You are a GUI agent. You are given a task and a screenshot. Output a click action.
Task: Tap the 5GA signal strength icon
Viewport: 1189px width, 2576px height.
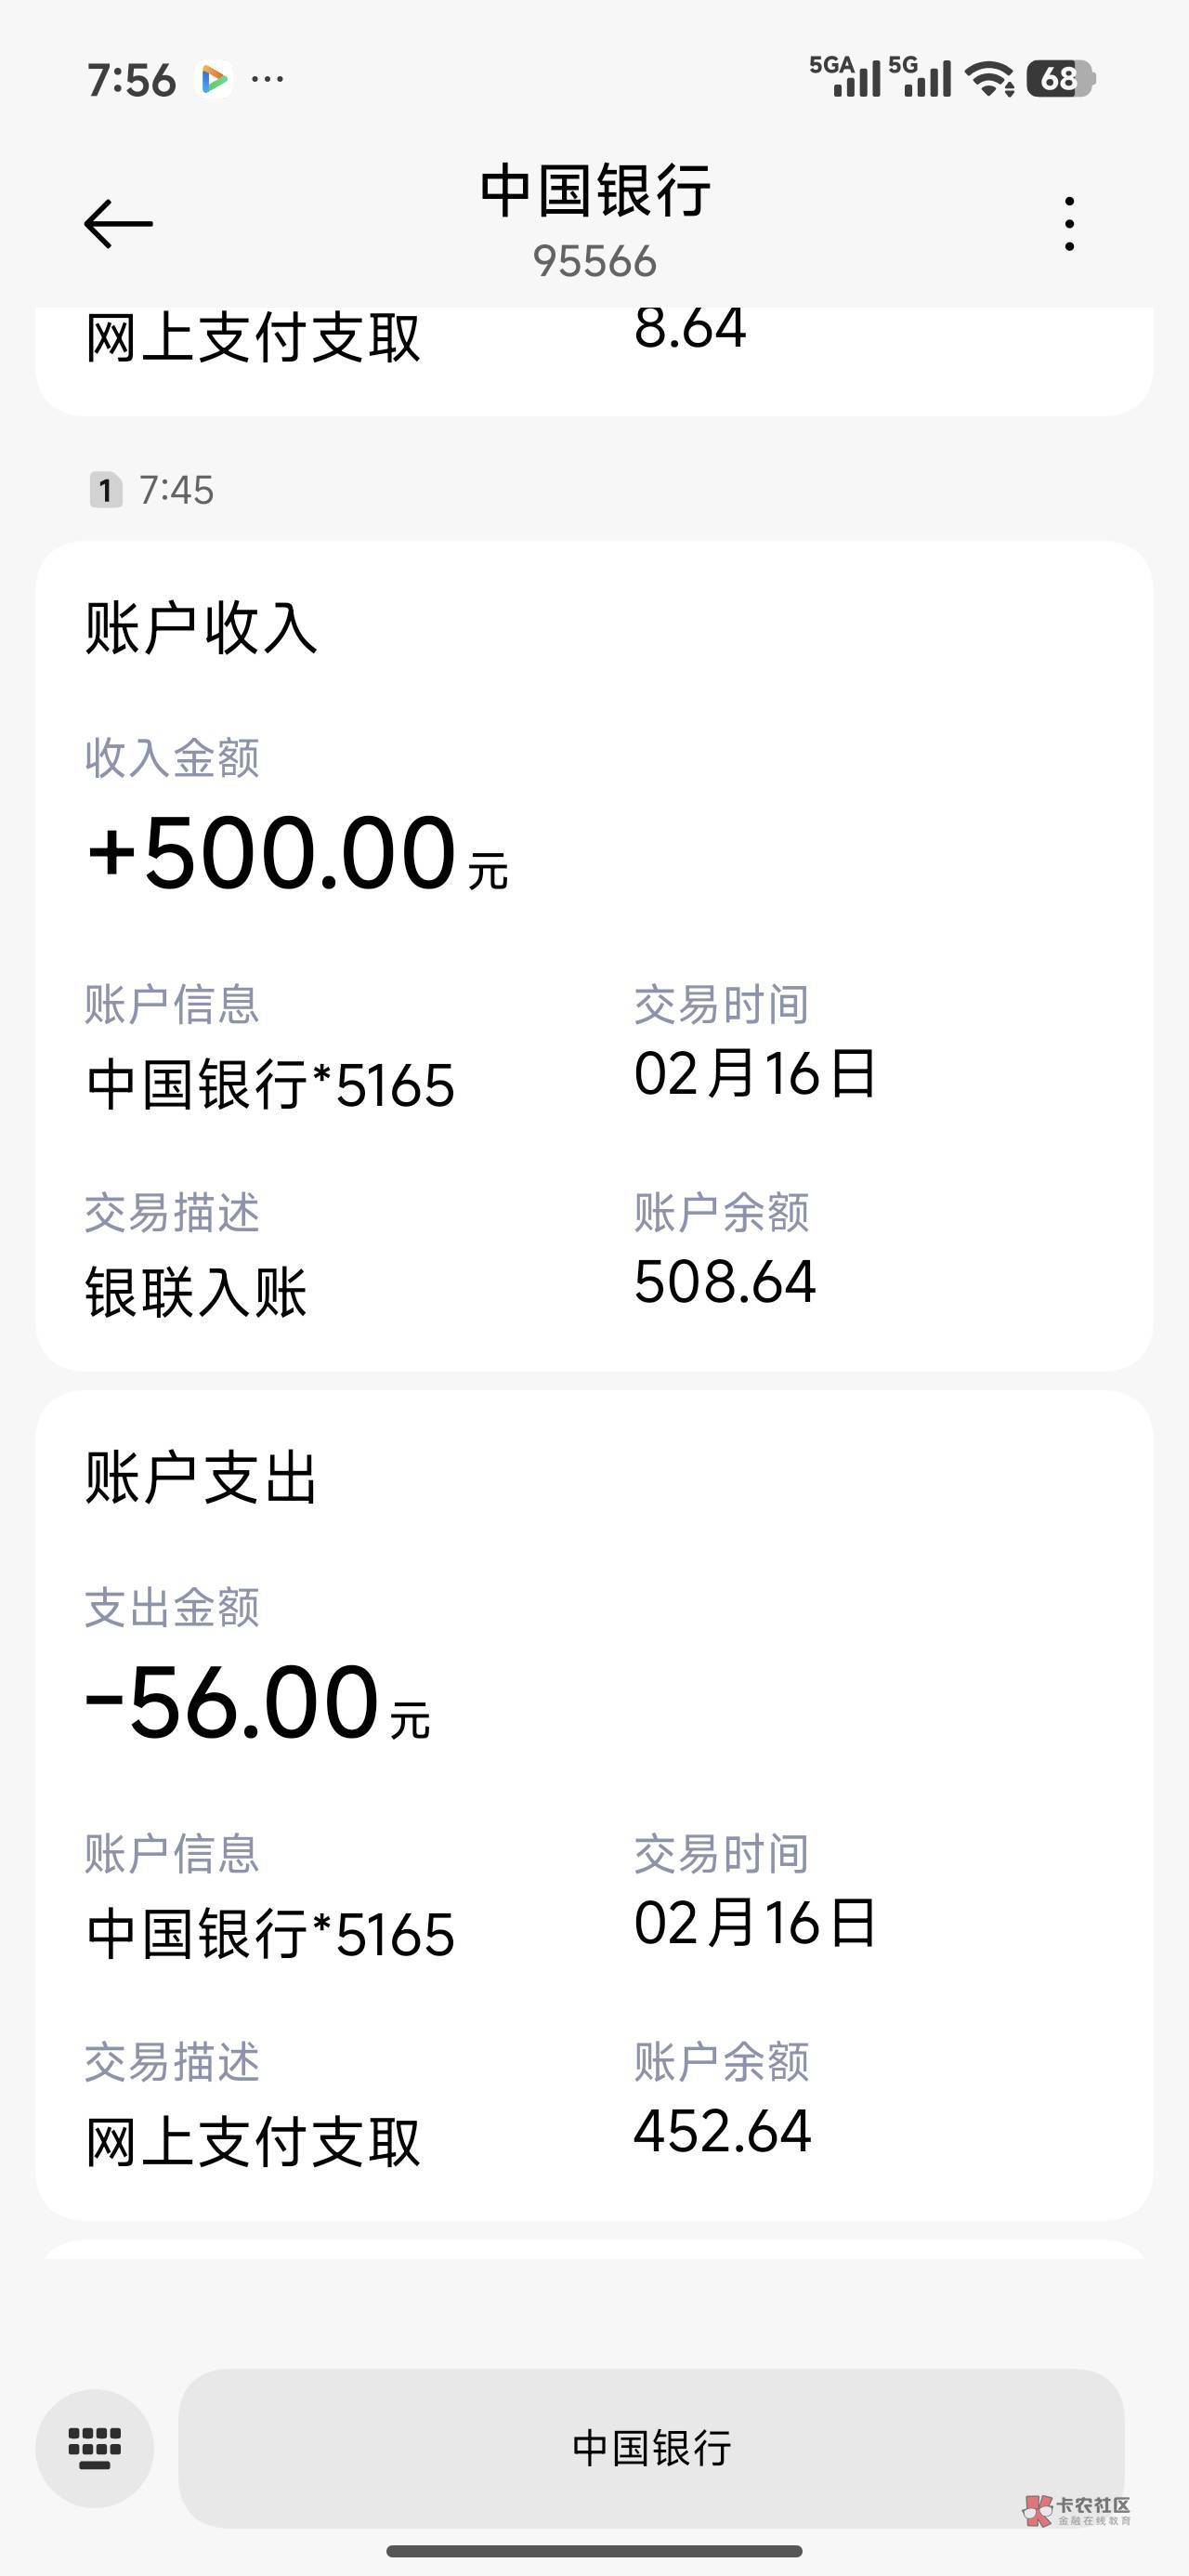(846, 77)
